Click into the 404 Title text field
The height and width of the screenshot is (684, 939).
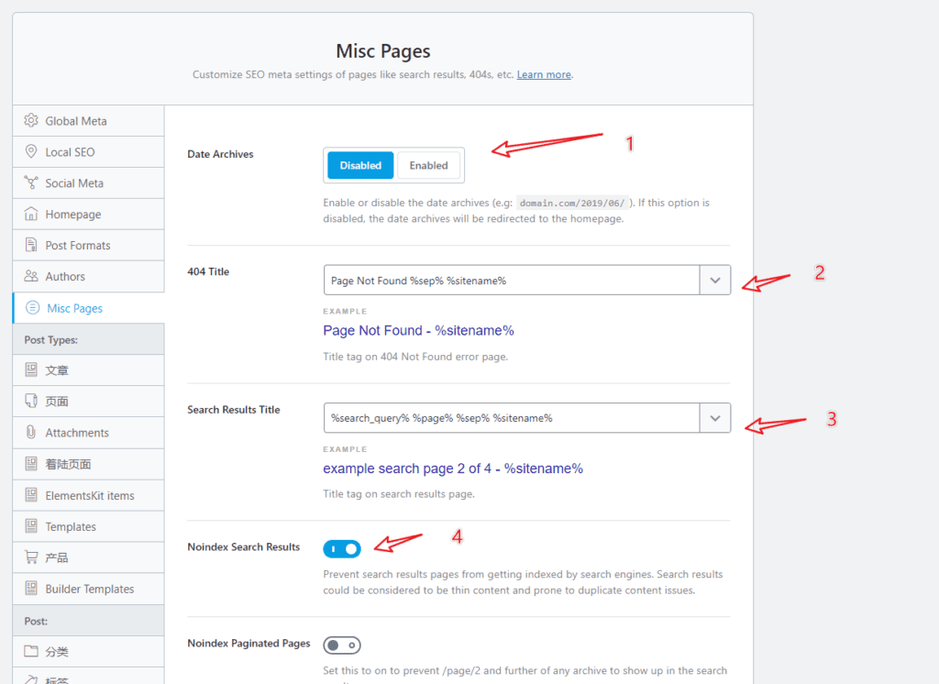(x=512, y=281)
